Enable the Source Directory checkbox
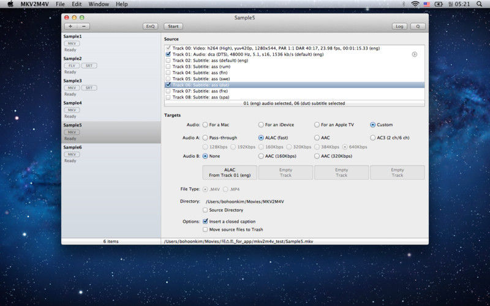 pyautogui.click(x=205, y=210)
